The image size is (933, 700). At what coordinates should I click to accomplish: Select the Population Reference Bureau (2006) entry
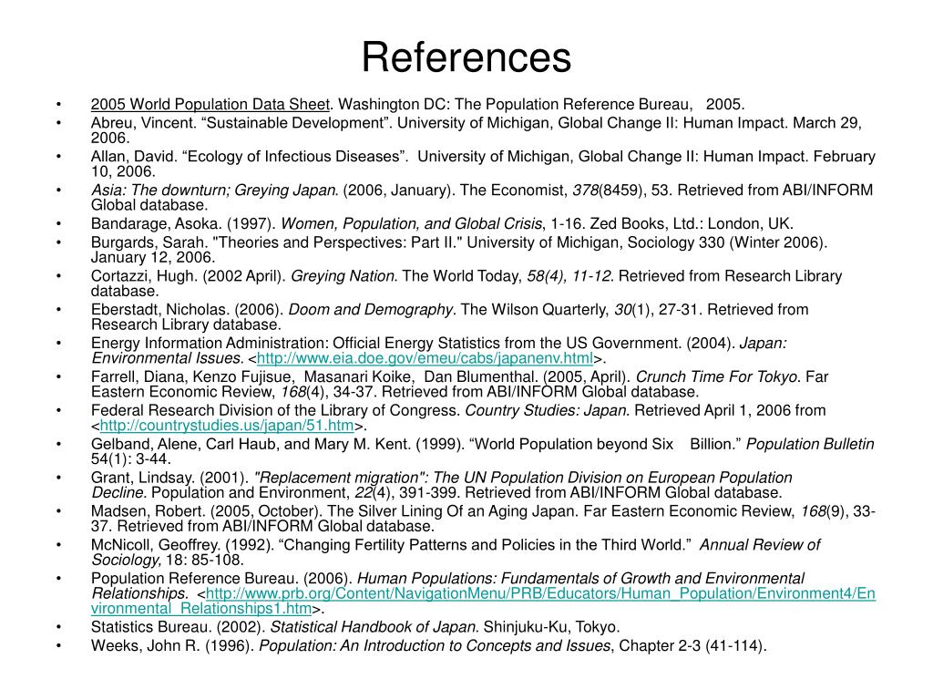click(483, 593)
